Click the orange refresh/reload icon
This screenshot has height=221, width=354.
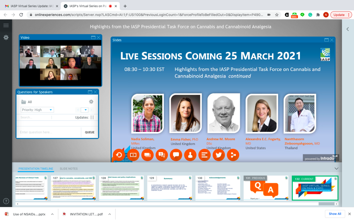[x=119, y=155]
